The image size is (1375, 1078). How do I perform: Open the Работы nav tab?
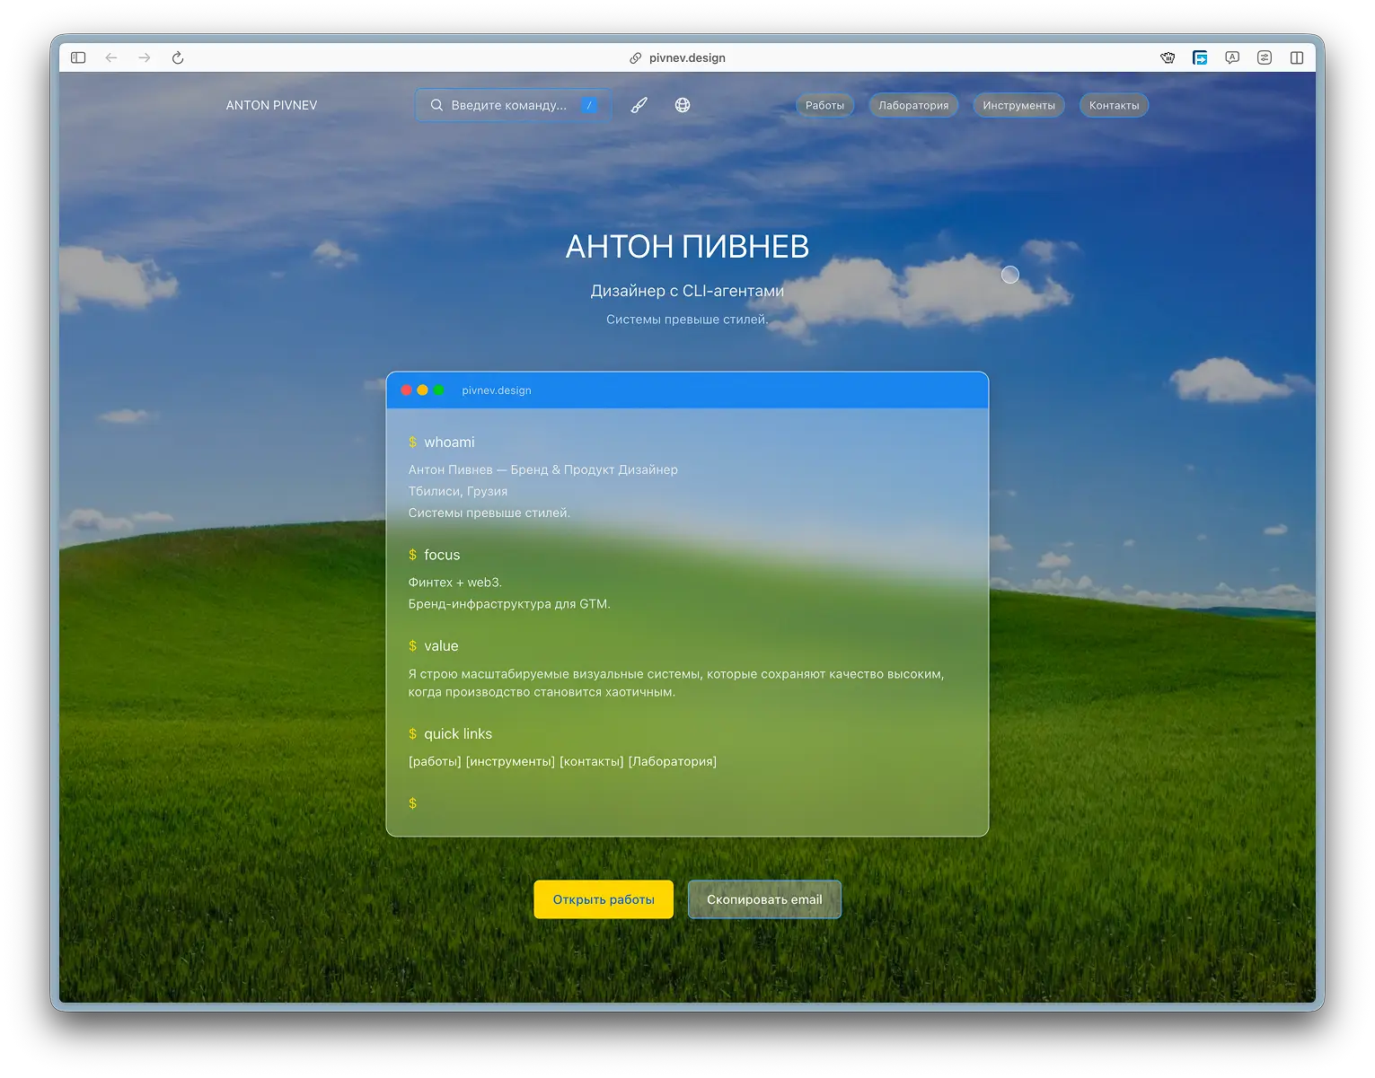coord(824,105)
